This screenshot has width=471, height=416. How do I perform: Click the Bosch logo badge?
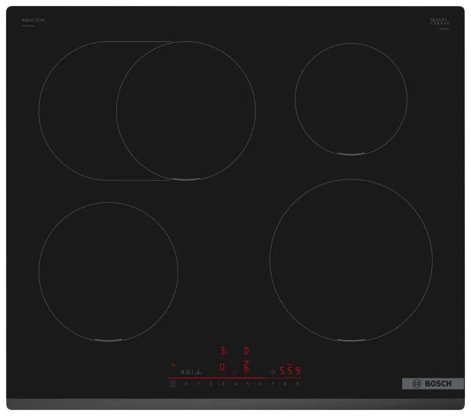(428, 384)
